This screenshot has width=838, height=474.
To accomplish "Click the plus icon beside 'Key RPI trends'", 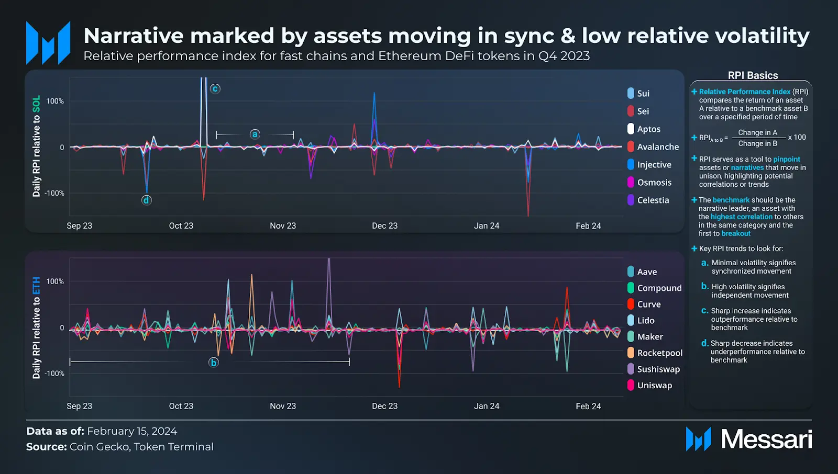I will (x=694, y=249).
